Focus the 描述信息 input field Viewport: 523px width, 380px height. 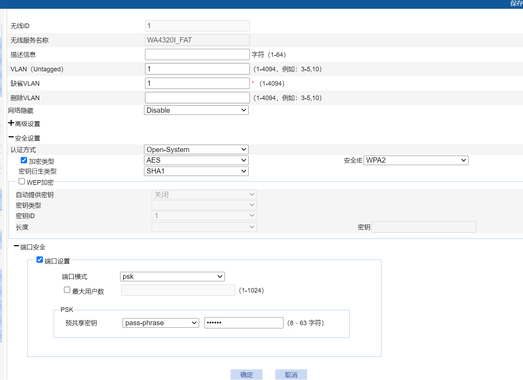pos(197,54)
